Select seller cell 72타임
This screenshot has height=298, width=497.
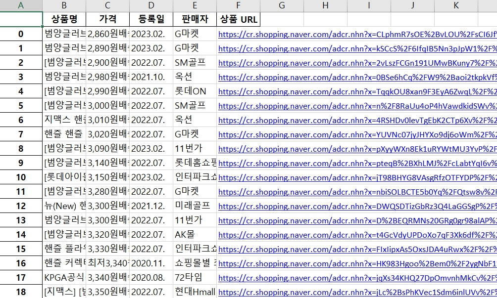tap(195, 277)
